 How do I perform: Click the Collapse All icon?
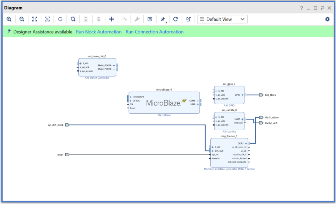[x=86, y=19]
